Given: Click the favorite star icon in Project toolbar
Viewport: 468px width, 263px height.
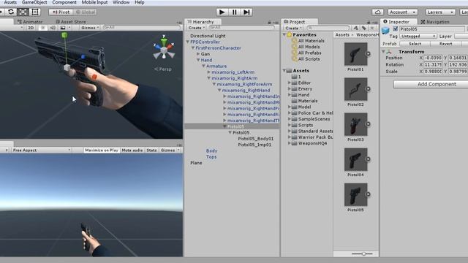Looking at the screenshot, I should (x=372, y=28).
